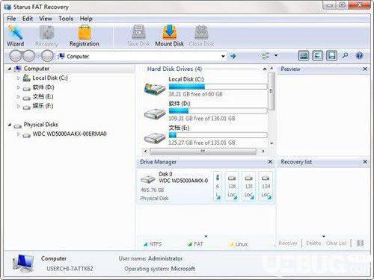The height and width of the screenshot is (280, 374).
Task: Click the Recover button in Recovery list
Action: click(x=288, y=243)
